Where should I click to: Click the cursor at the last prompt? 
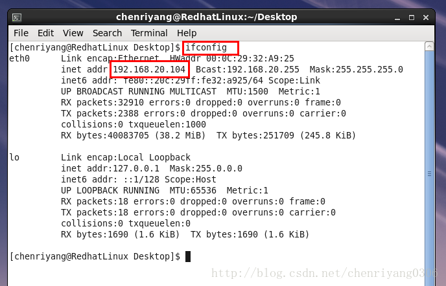188,256
